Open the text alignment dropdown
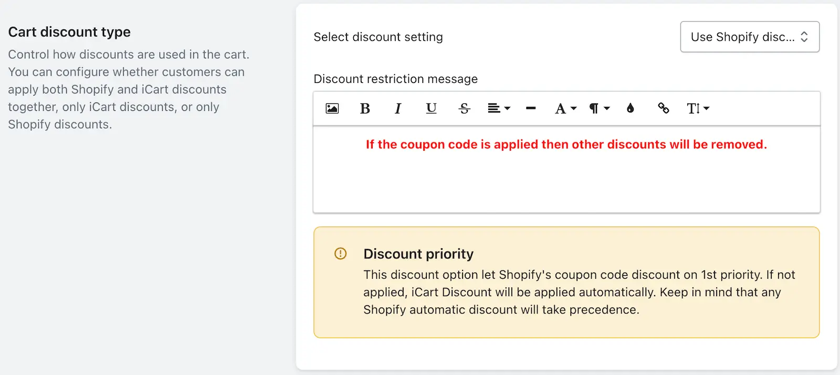The image size is (840, 375). pos(499,109)
